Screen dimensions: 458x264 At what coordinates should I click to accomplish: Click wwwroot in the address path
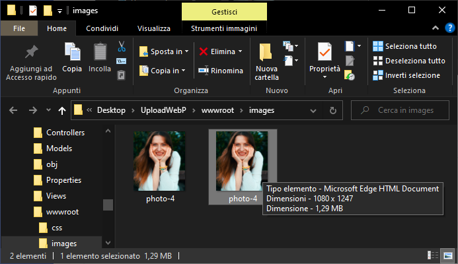point(217,110)
